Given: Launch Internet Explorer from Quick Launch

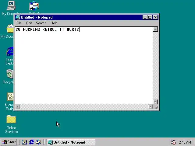Looking at the screenshot, I should [31, 142].
